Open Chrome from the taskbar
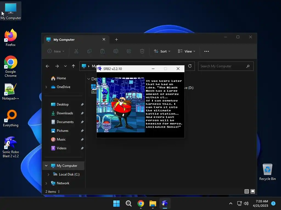Screen dimensions: 281x210 coord(141,203)
